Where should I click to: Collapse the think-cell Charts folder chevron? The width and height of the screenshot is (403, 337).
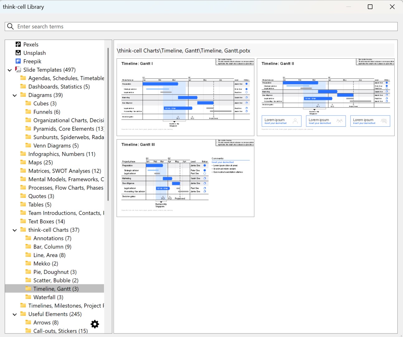pyautogui.click(x=15, y=230)
